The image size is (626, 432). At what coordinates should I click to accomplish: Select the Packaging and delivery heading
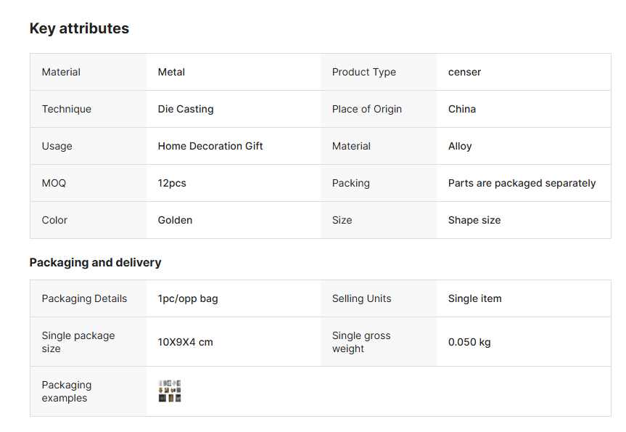96,263
